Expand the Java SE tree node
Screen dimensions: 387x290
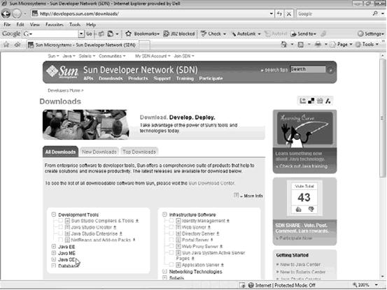pos(54,259)
